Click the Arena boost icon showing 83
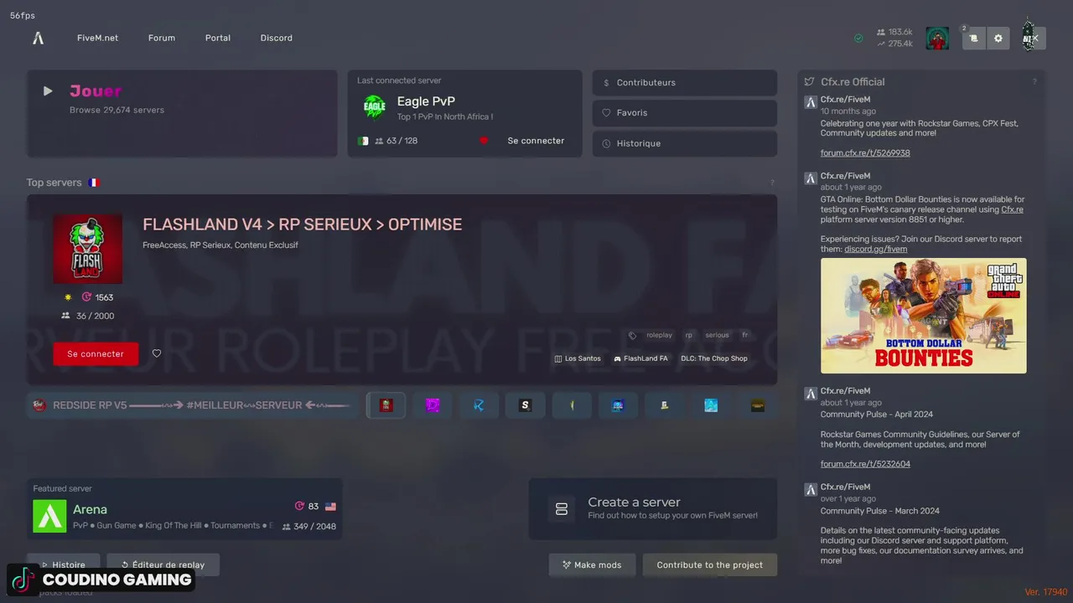The image size is (1073, 603). click(x=299, y=507)
